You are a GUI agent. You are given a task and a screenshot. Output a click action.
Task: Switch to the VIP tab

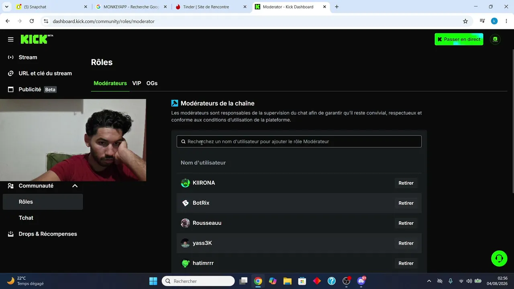137,83
